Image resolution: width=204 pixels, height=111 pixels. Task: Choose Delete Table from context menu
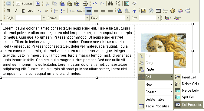click(x=156, y=100)
